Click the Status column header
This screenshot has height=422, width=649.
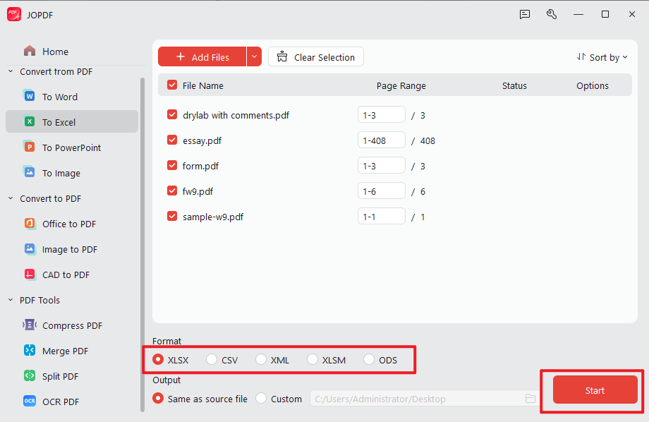pyautogui.click(x=514, y=85)
